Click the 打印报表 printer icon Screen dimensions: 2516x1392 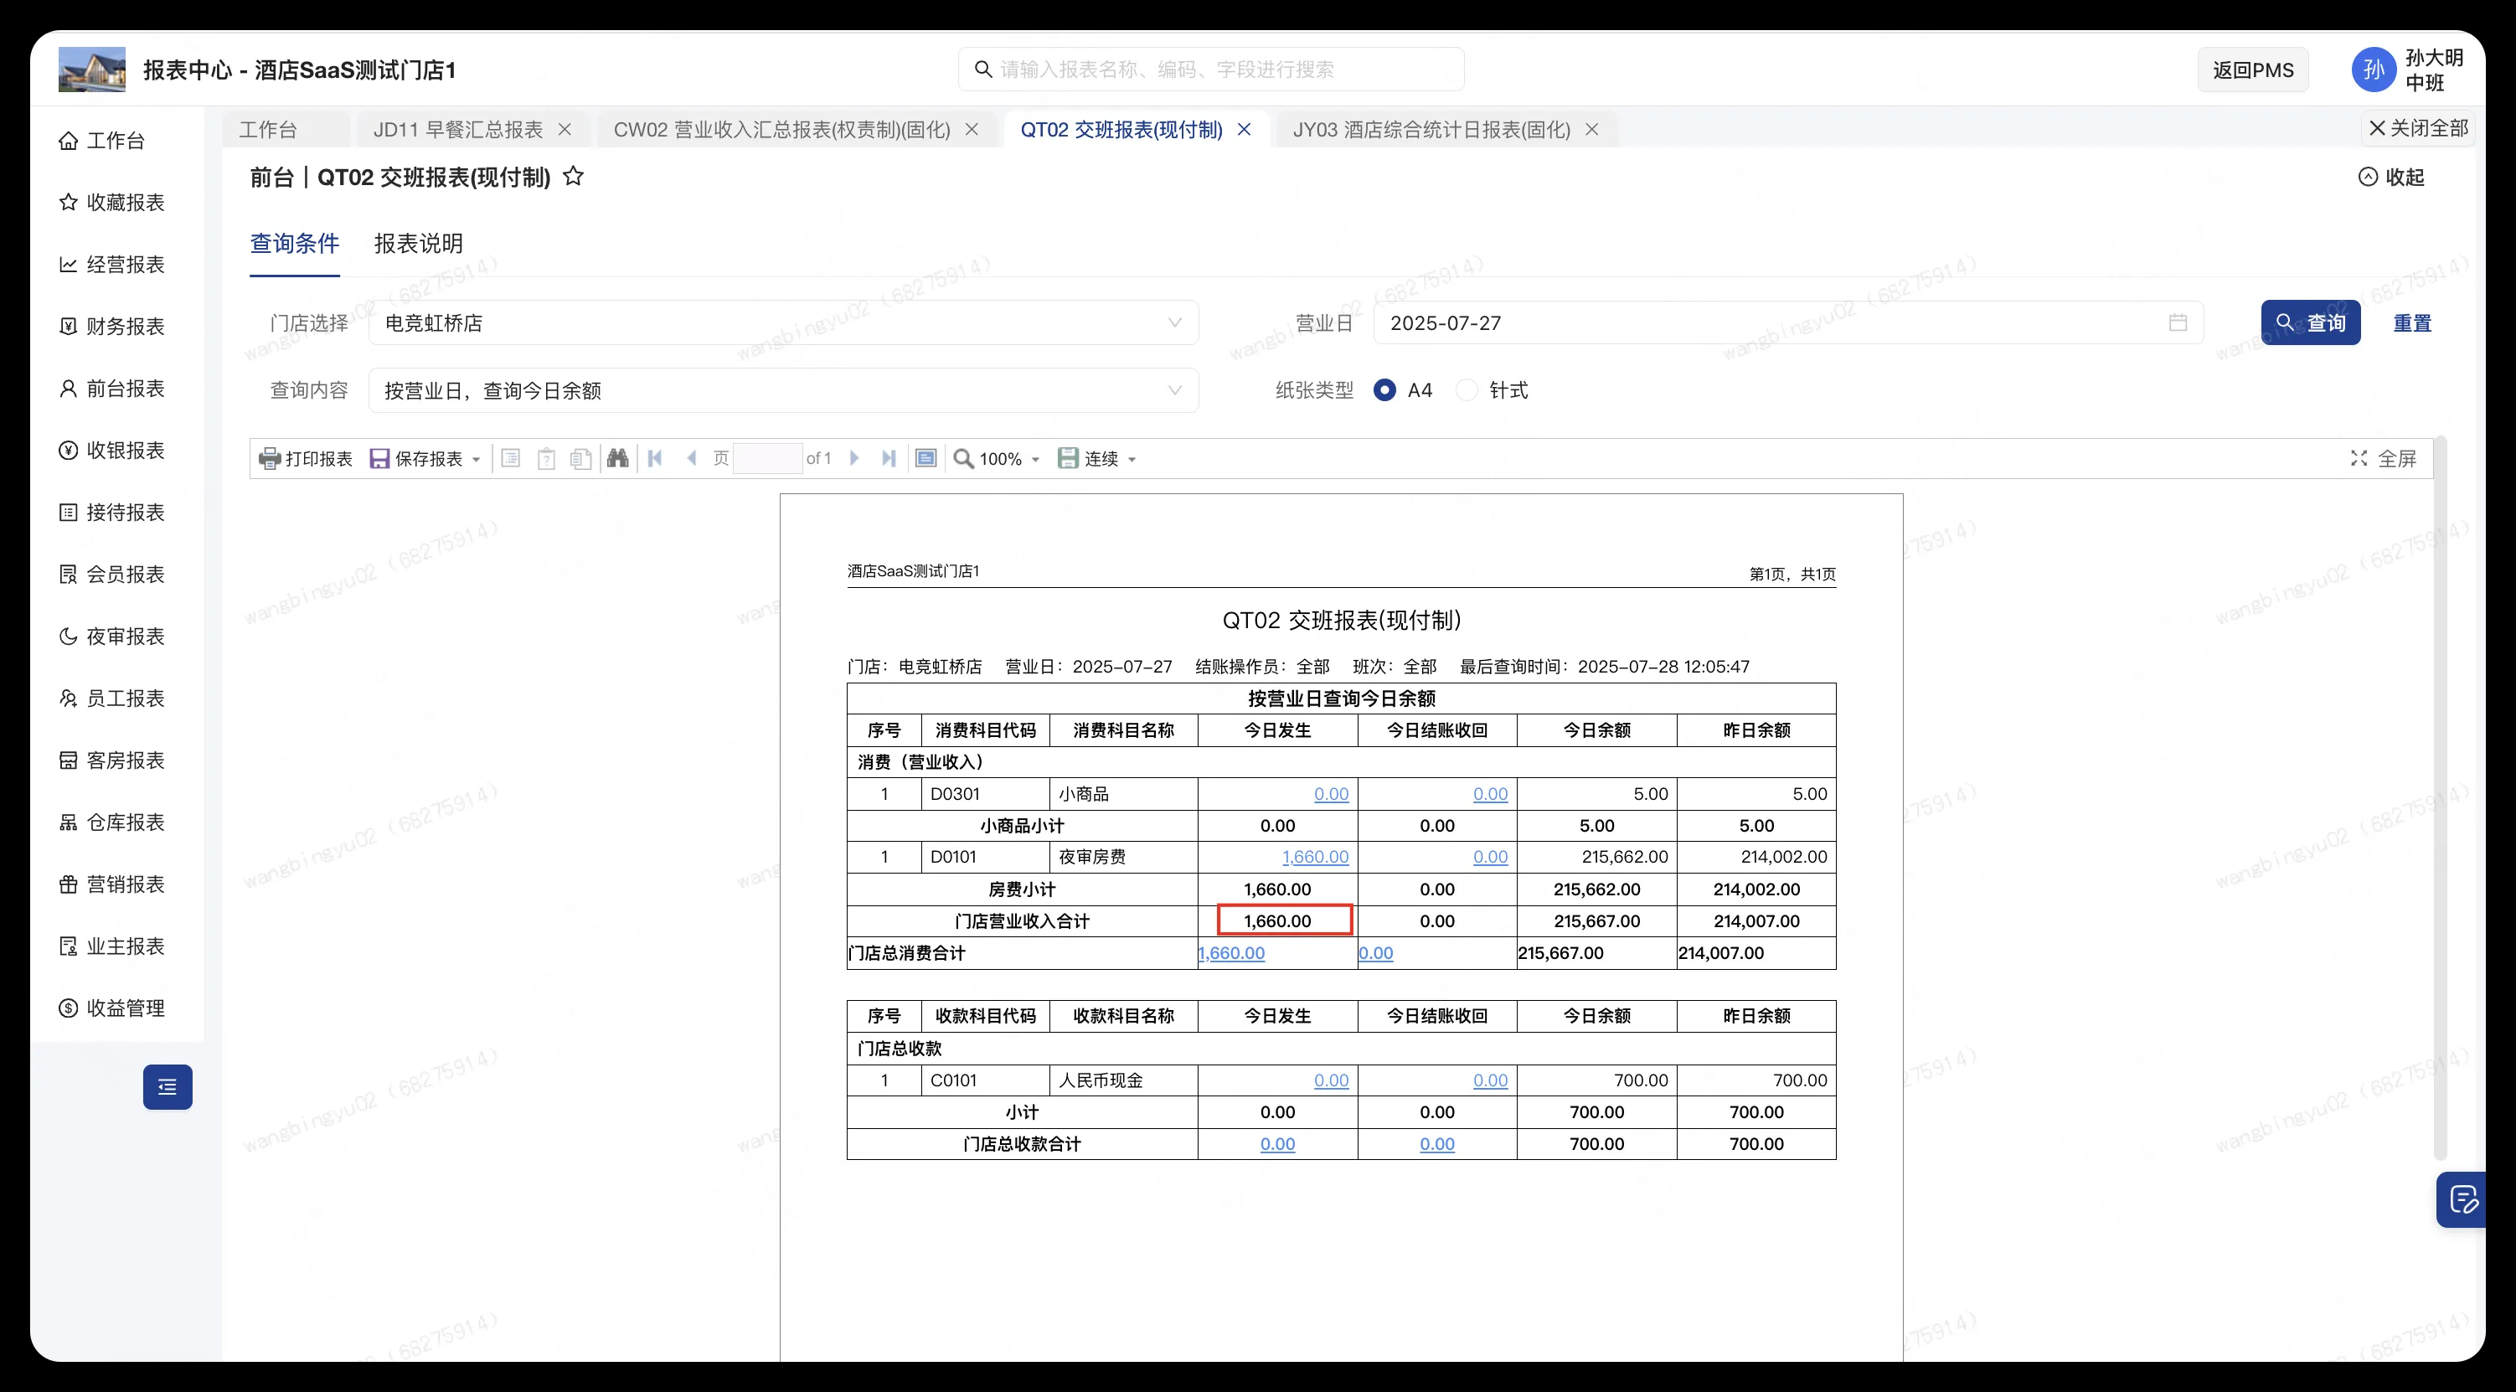[x=270, y=458]
